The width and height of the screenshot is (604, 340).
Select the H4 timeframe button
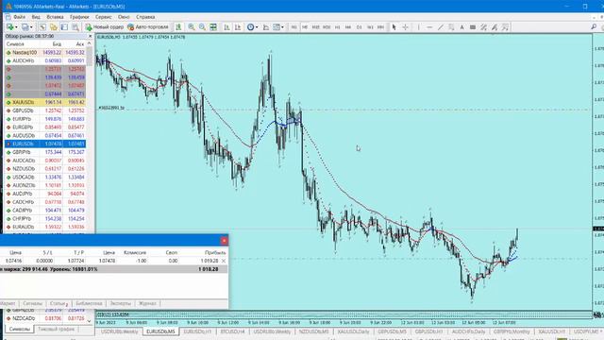coord(348,27)
